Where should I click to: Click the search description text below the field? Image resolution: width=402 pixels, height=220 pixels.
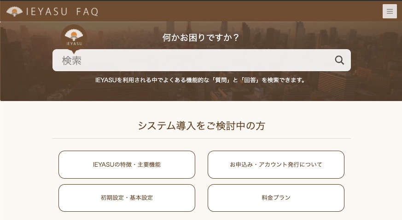pyautogui.click(x=201, y=80)
